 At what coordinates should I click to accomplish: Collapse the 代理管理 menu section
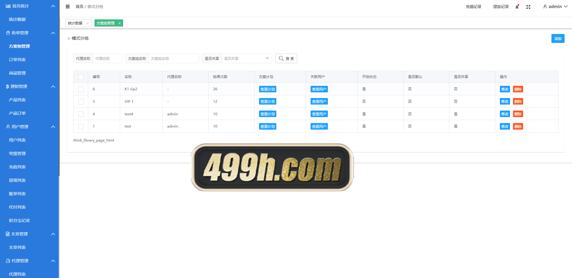[x=53, y=261]
